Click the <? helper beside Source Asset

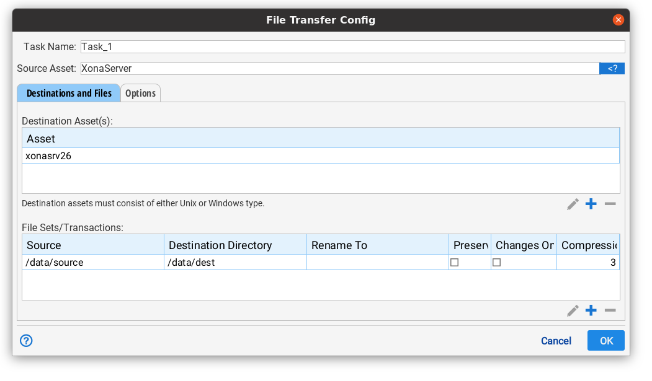tap(612, 68)
